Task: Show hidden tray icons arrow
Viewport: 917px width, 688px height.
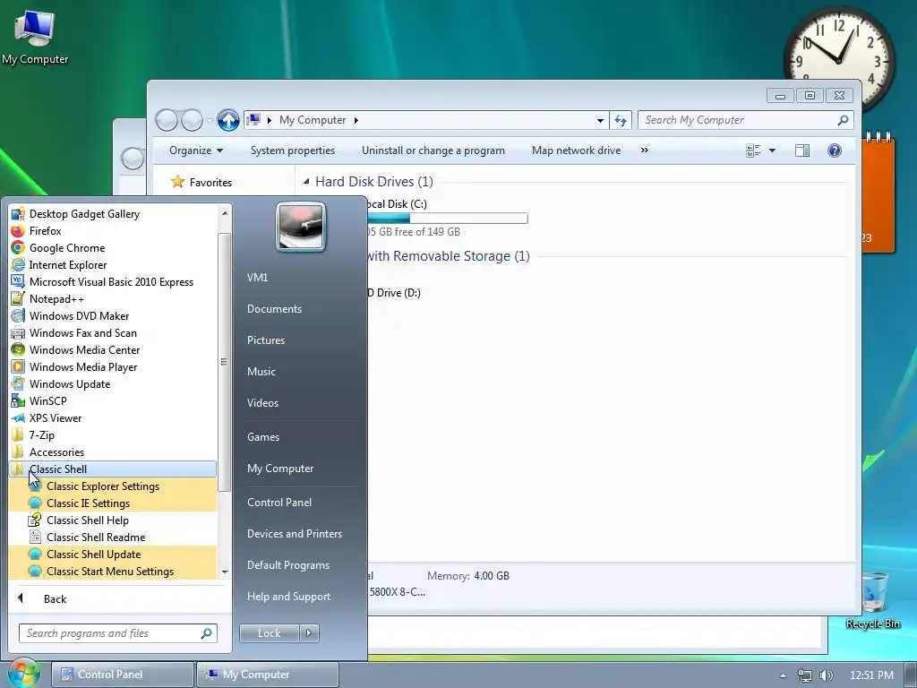Action: click(783, 675)
